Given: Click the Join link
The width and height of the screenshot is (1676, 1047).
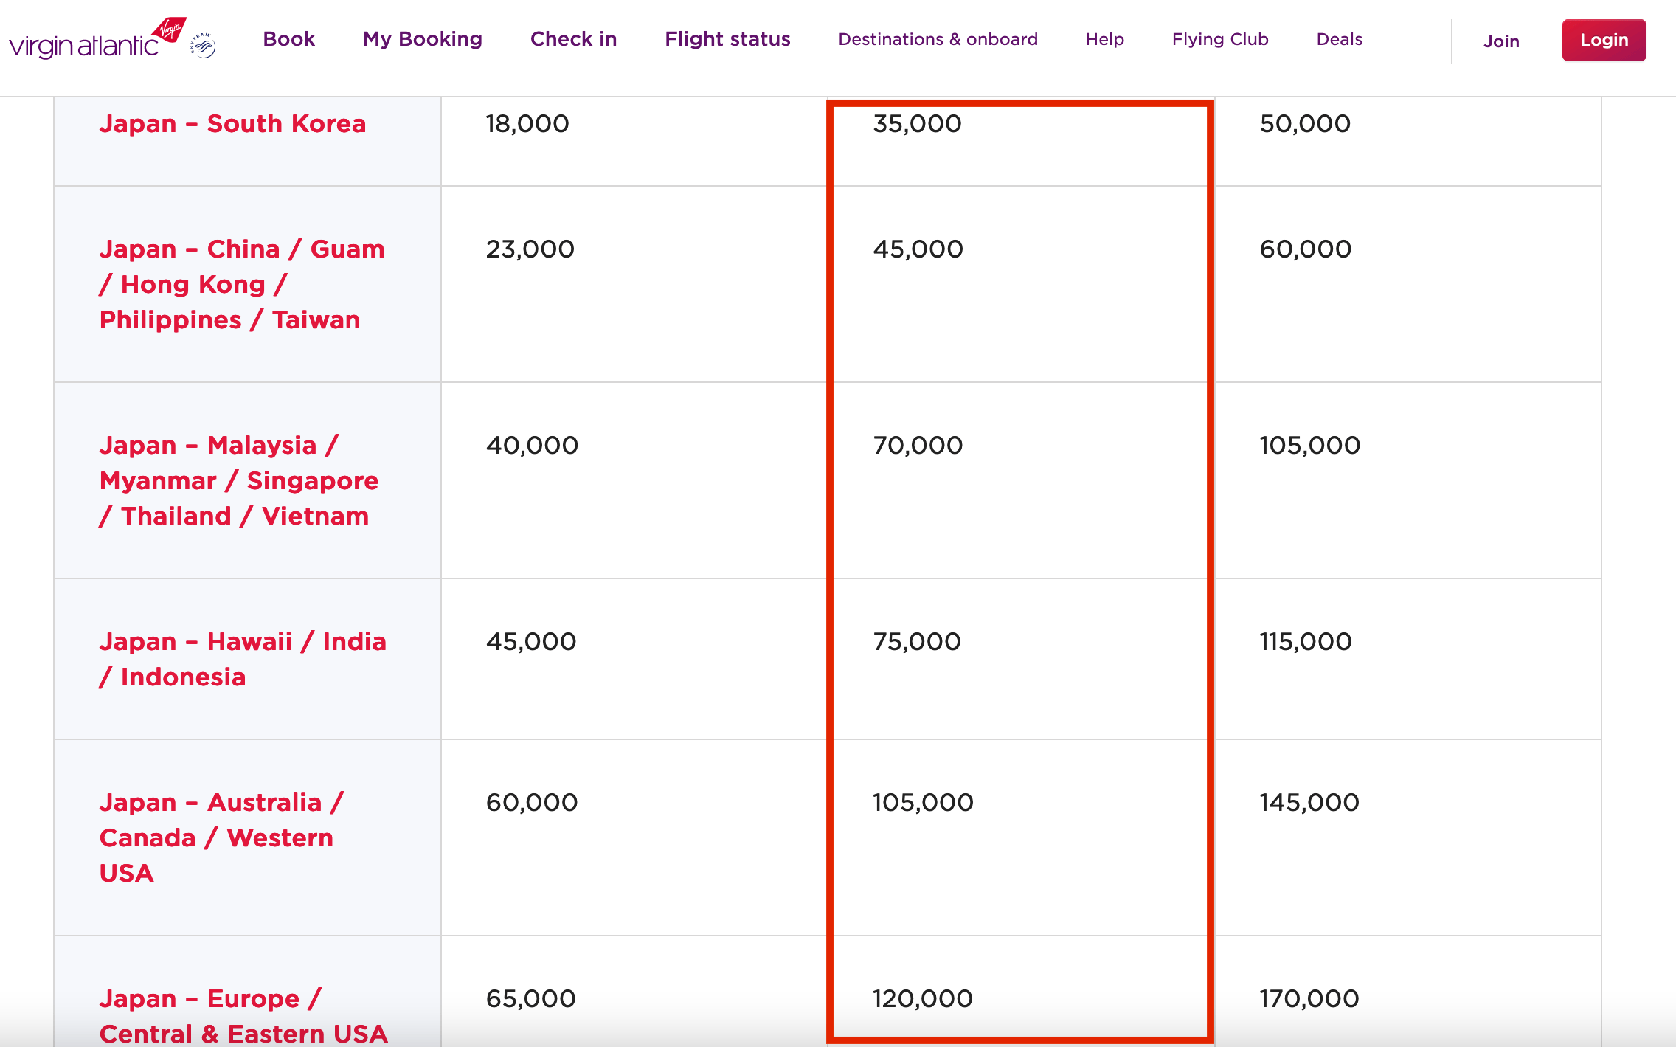Looking at the screenshot, I should 1501,41.
